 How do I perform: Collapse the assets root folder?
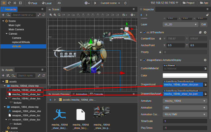3,82
